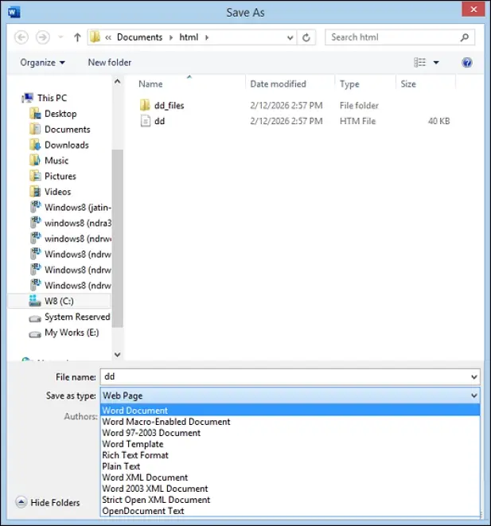491x526 pixels.
Task: Click HTM File type cell
Action: click(357, 121)
